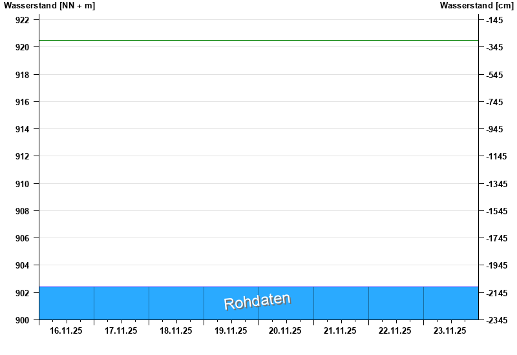Select the 23.11.25 date label
The image size is (517, 355).
pyautogui.click(x=450, y=331)
